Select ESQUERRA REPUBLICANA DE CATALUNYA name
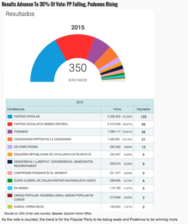 click(53, 154)
